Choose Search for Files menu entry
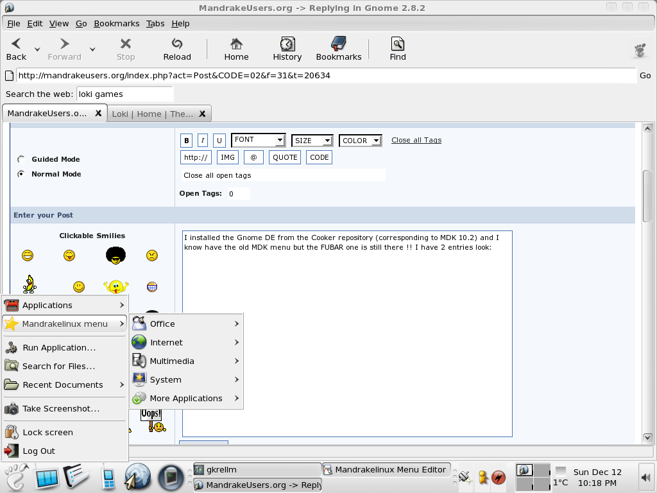Screen dimensions: 657x493 pyautogui.click(x=65, y=366)
